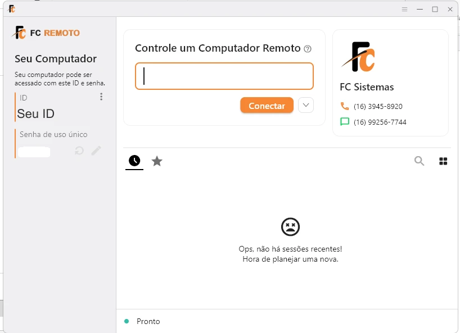This screenshot has width=460, height=333.
Task: Switch to the favorites star tab
Action: 157,161
